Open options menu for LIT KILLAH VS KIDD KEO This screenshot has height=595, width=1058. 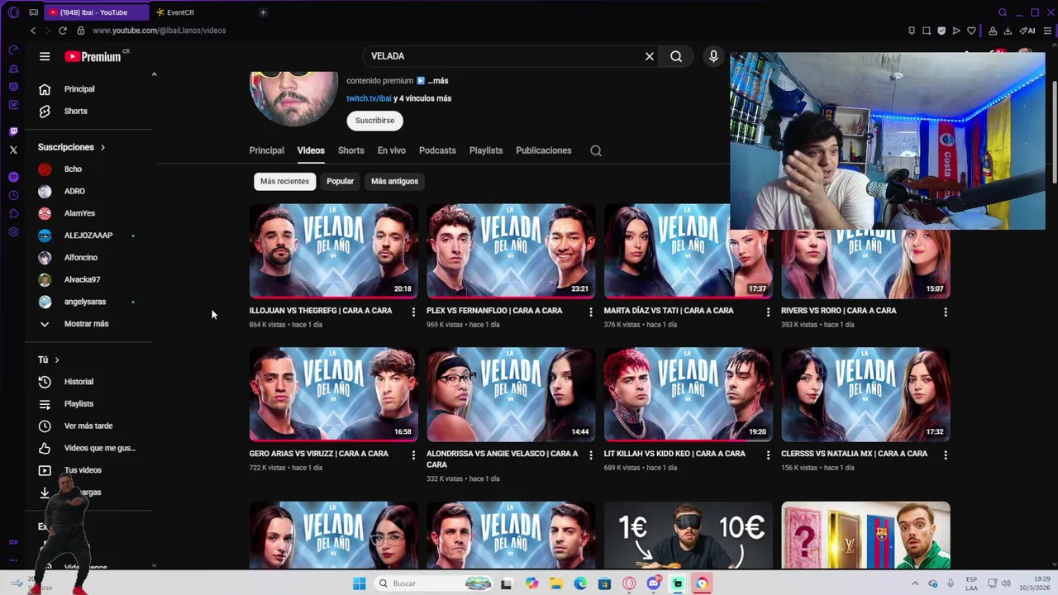pyautogui.click(x=768, y=455)
